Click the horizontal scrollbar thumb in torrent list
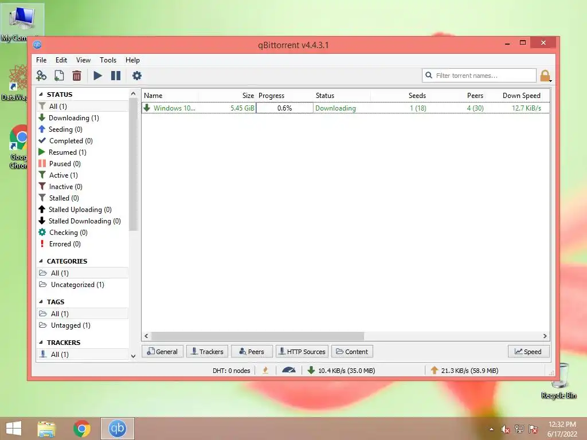 (x=257, y=336)
